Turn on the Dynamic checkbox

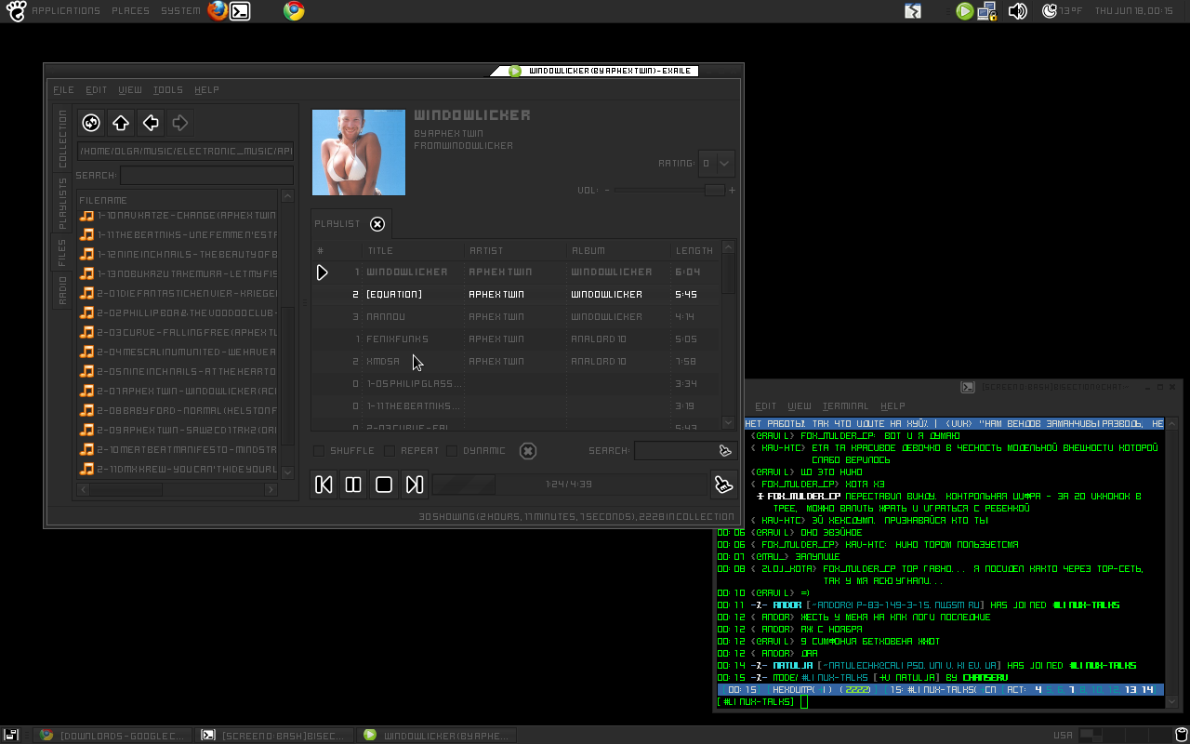point(452,451)
